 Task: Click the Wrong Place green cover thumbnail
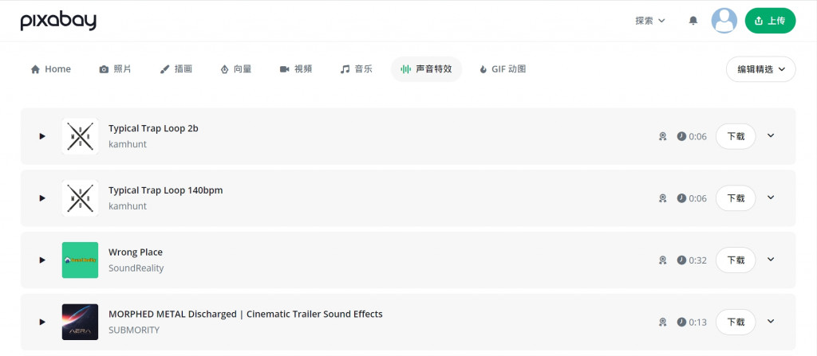point(80,260)
